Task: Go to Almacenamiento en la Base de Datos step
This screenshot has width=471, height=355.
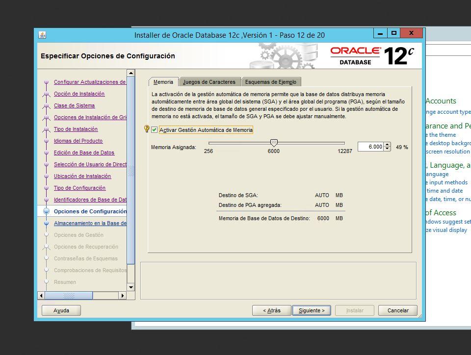Action: point(90,223)
